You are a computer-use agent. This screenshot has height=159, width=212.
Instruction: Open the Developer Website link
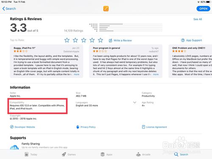[x=25, y=127]
